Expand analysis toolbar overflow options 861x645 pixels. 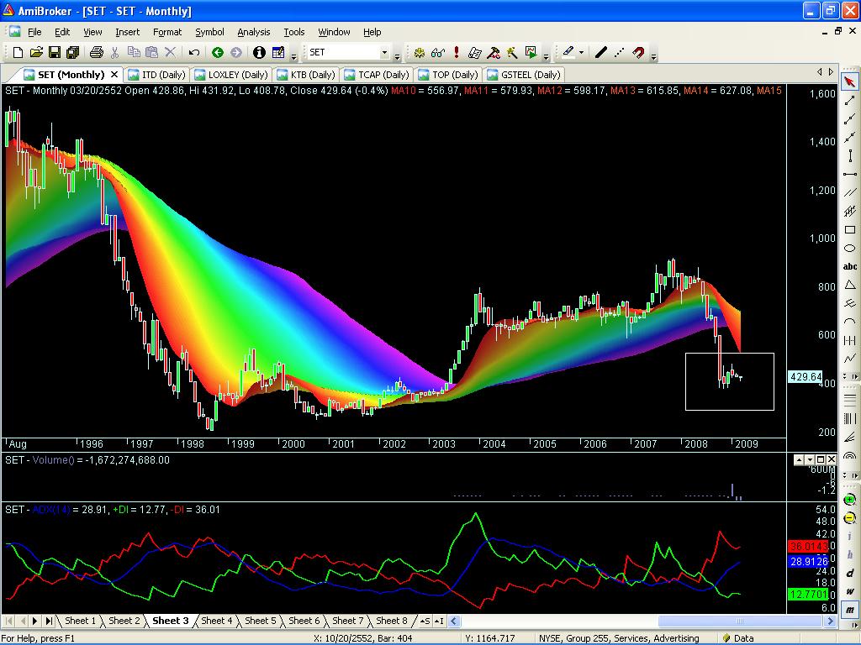tap(545, 55)
